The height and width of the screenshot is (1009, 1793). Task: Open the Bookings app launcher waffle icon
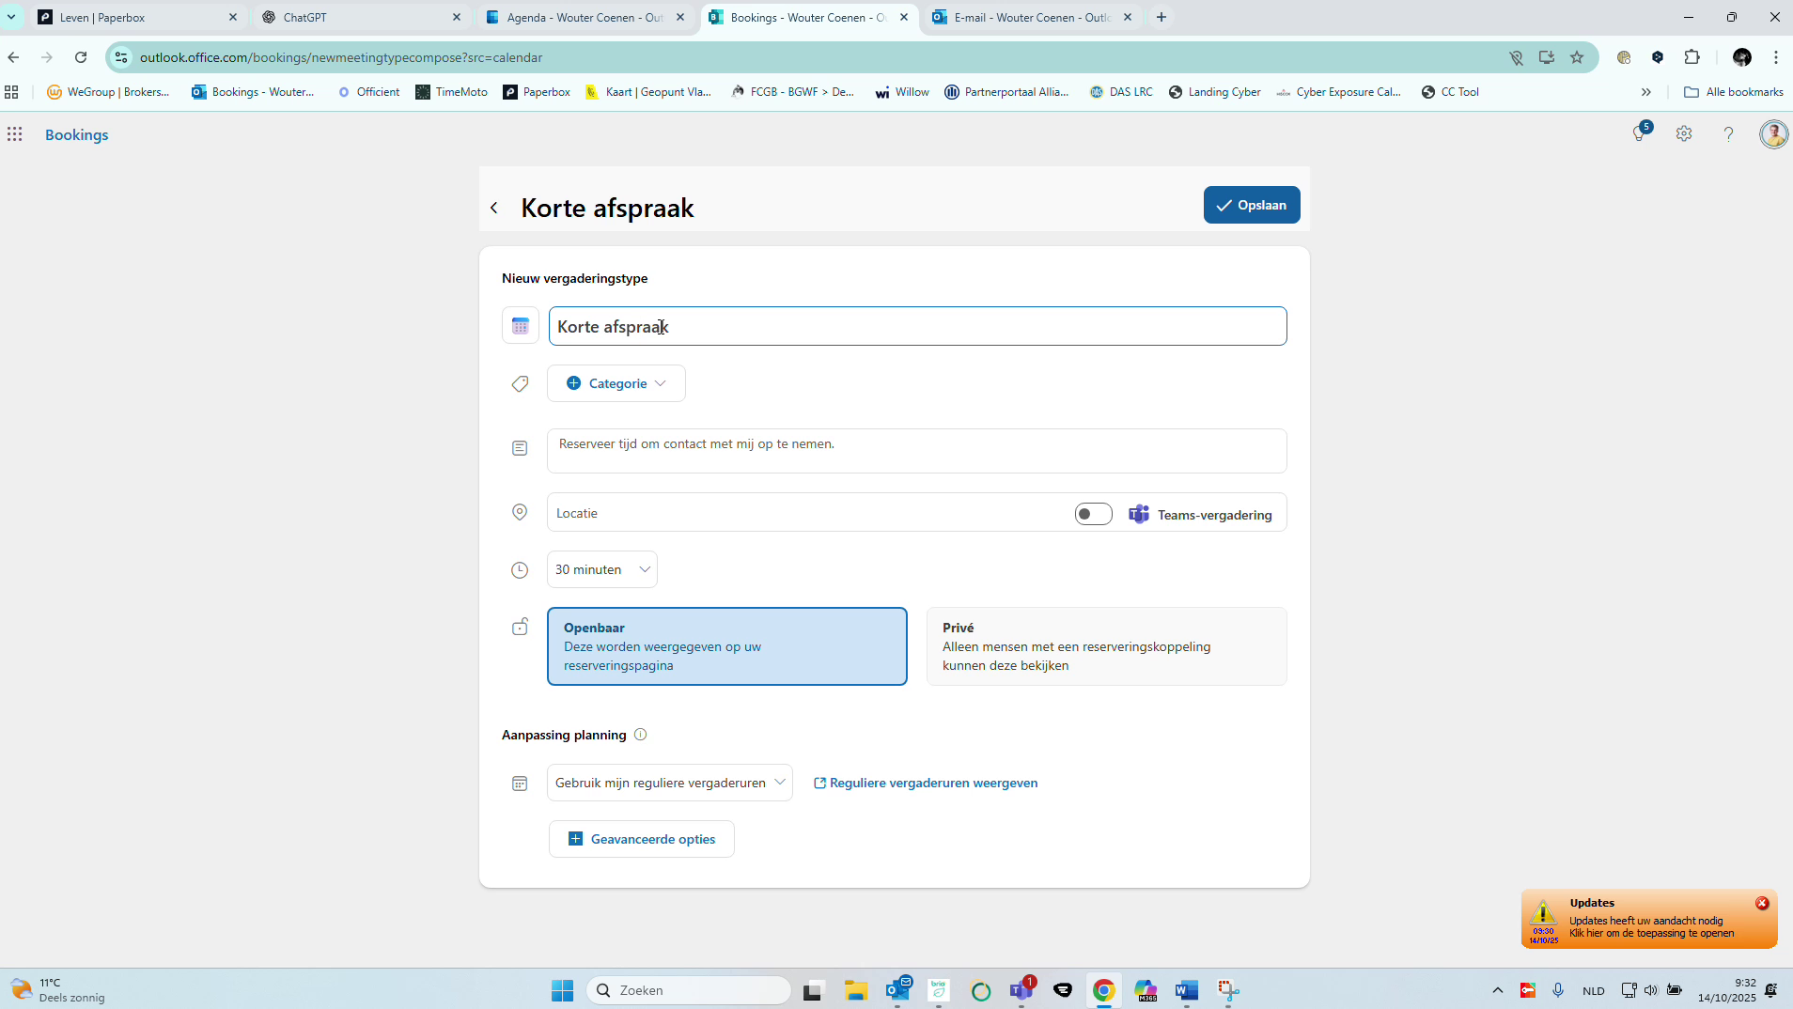click(x=14, y=133)
